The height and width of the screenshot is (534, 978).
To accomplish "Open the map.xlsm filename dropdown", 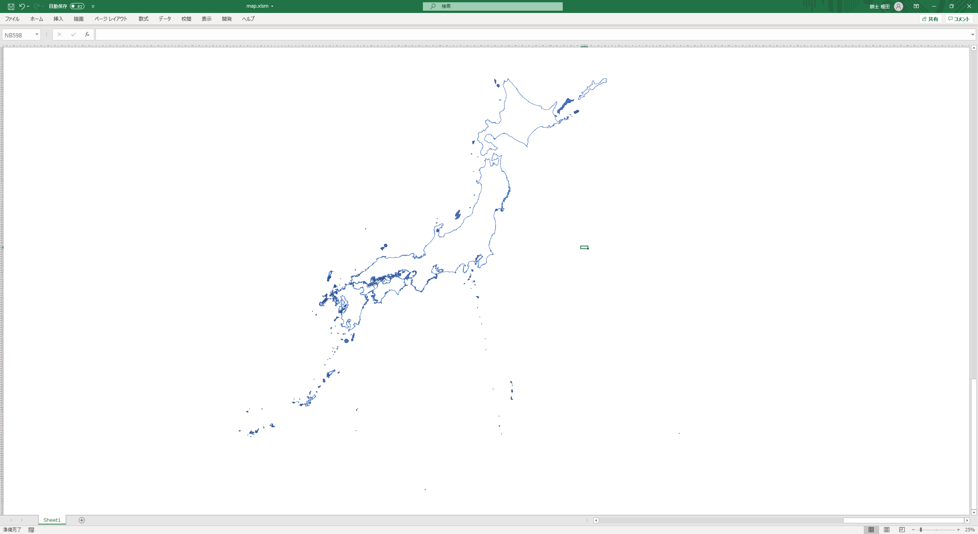I will coord(272,6).
